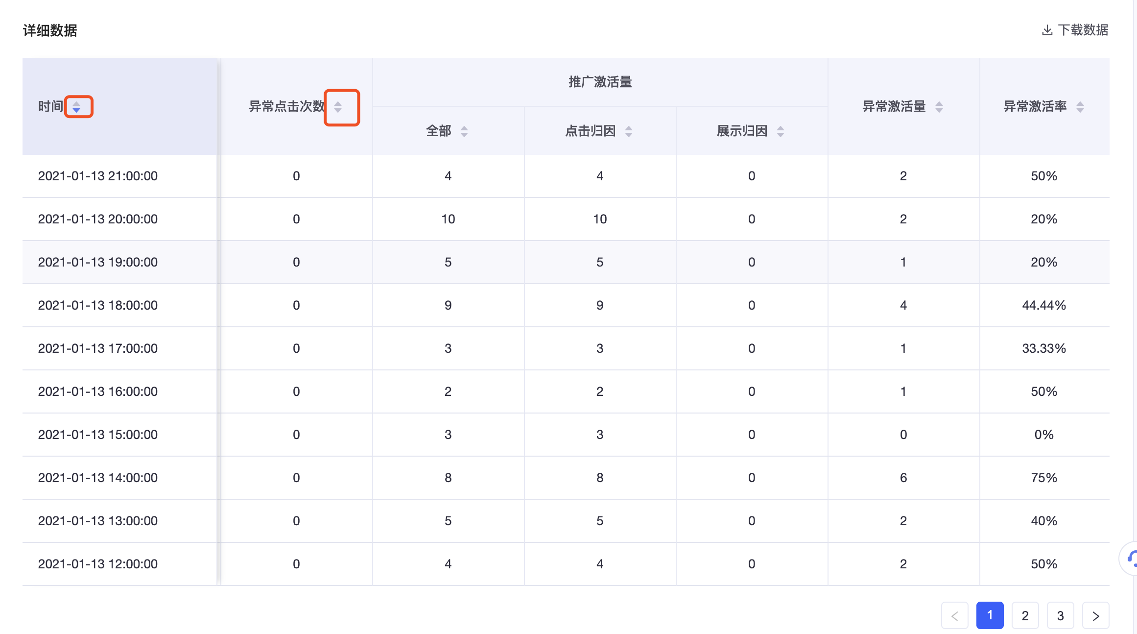Select row 2021-01-13 13:00:00
Viewport: 1137px width, 634px height.
(x=566, y=521)
